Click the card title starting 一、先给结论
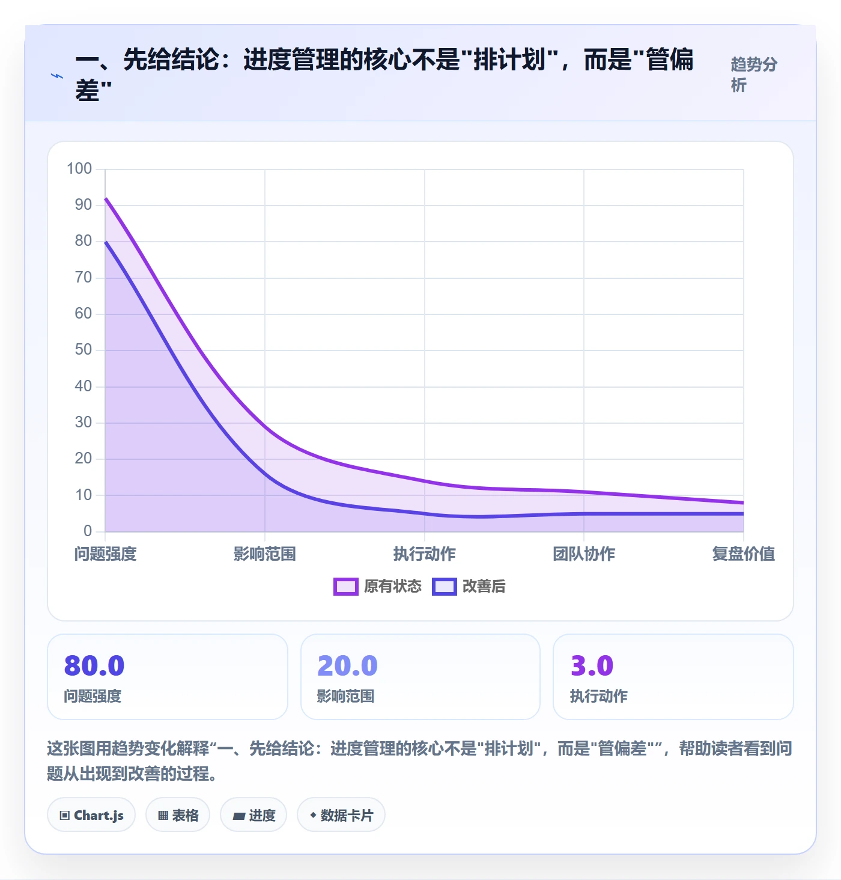The image size is (841, 880). click(384, 75)
